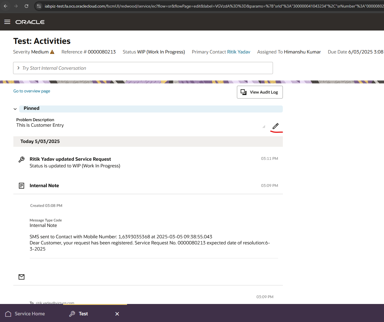Collapse the Pinned section

click(x=15, y=109)
